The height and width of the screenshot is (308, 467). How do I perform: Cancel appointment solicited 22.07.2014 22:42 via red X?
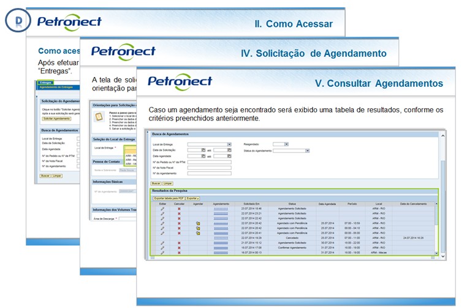(179, 218)
